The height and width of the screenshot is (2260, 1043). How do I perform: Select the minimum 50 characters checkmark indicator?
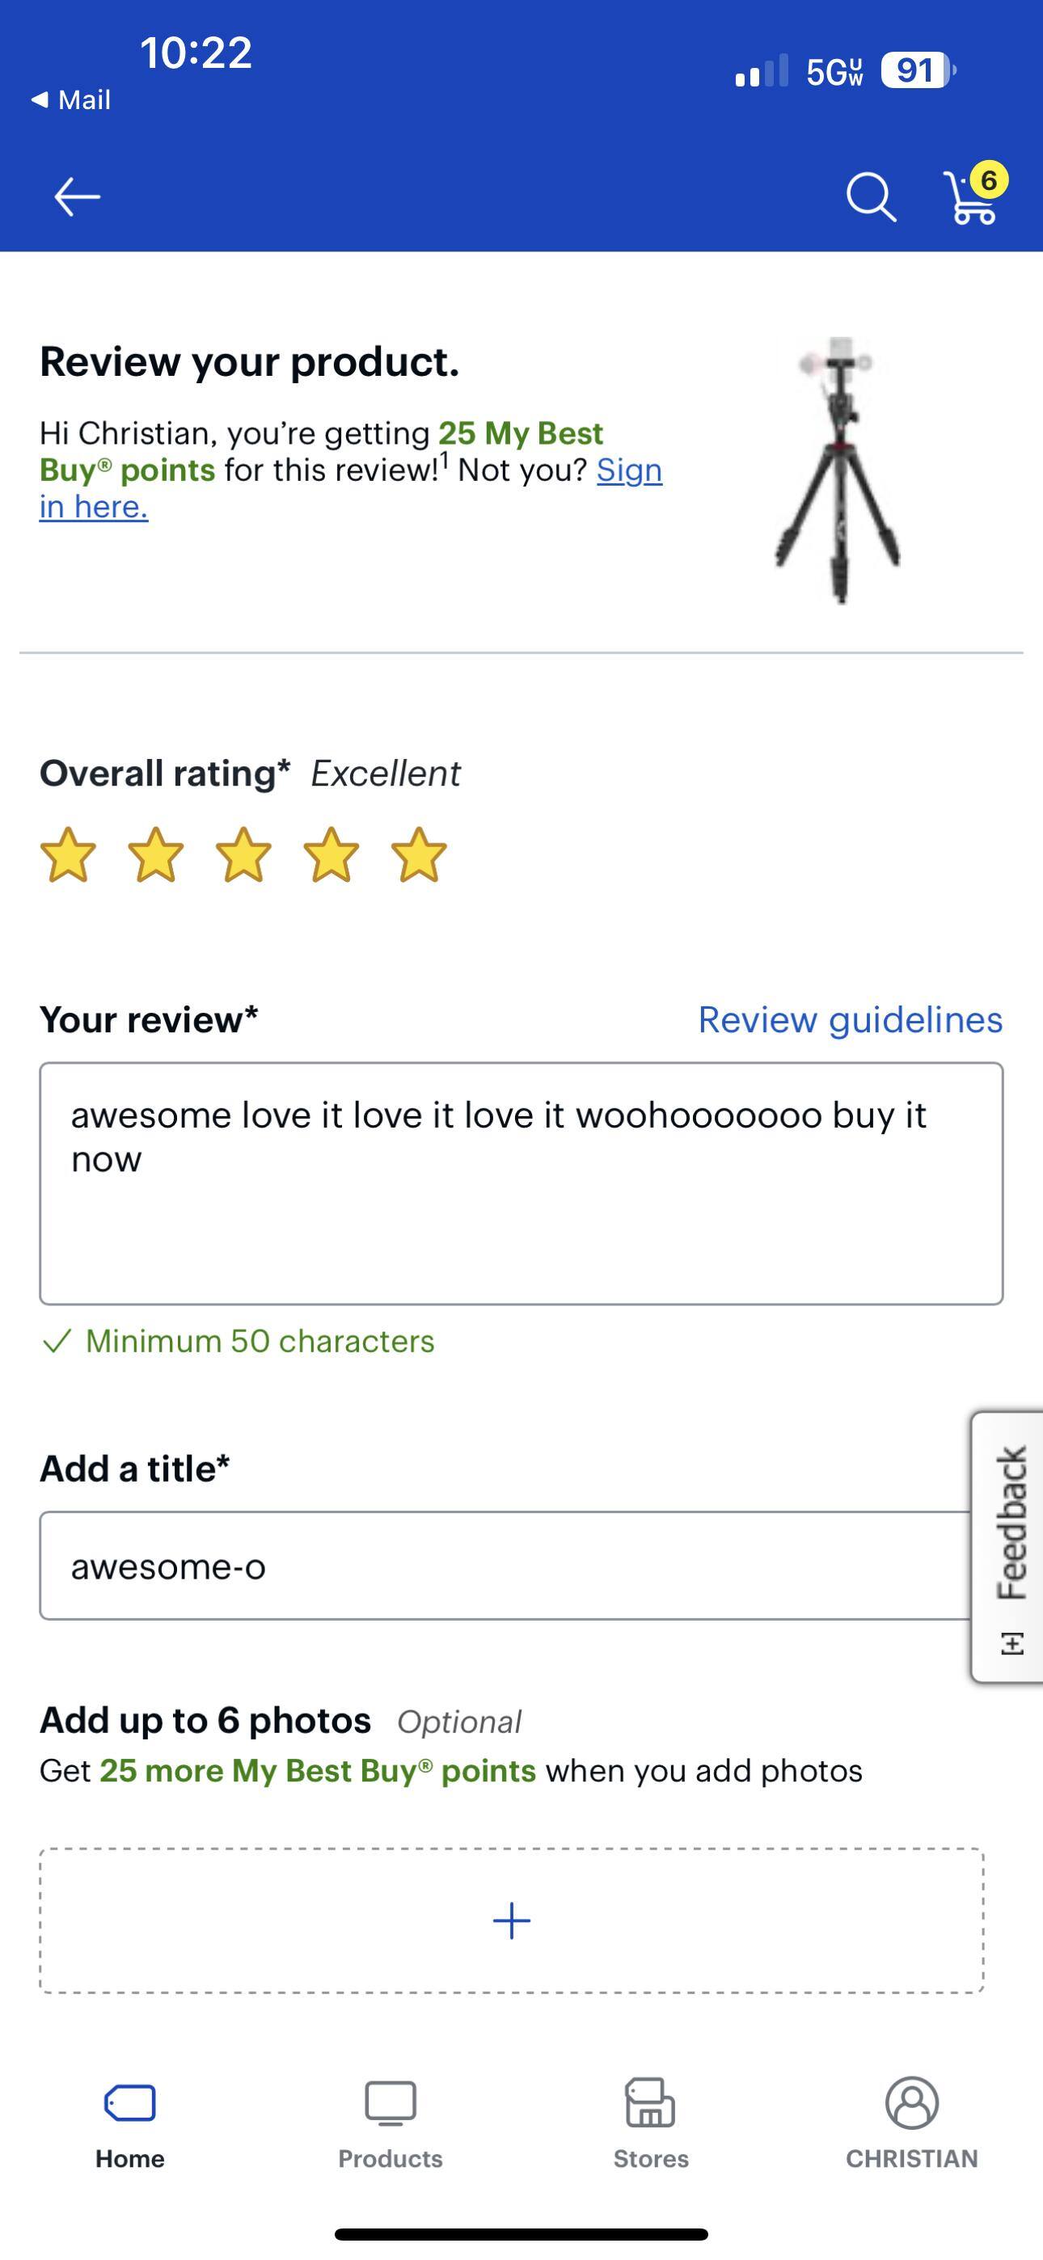(x=60, y=1340)
